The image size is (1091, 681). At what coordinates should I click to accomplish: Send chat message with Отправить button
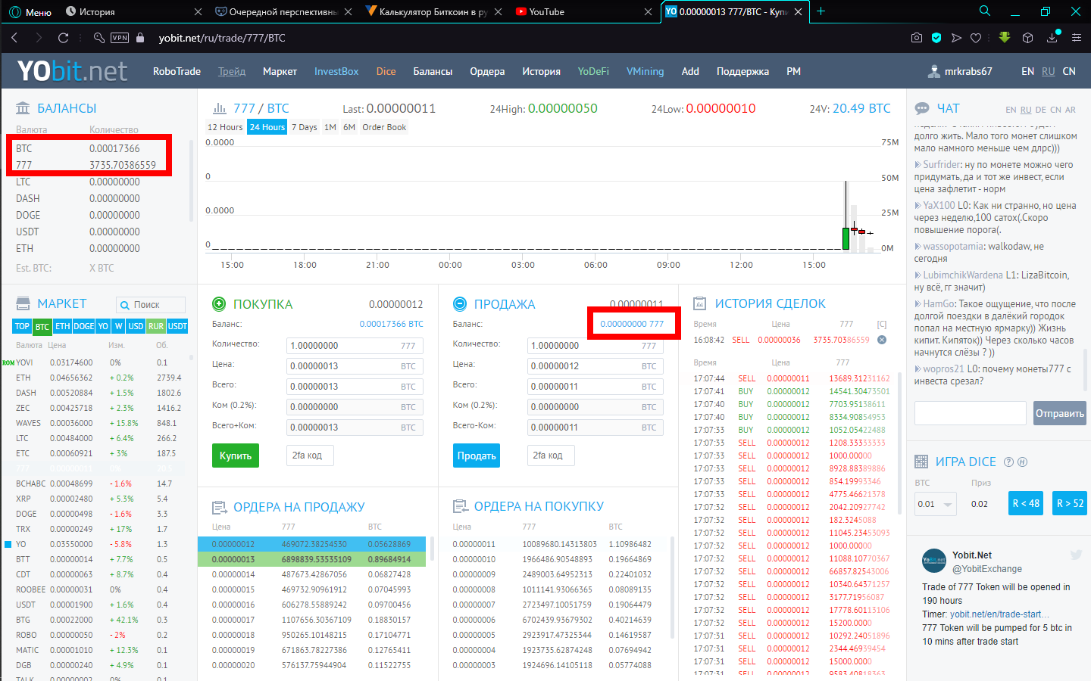click(1060, 413)
